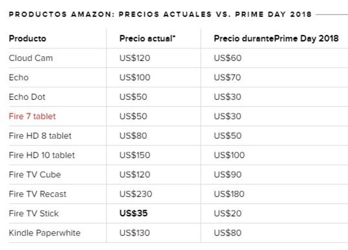Click the US$180 Prime Day price
The image size is (348, 250).
click(229, 194)
